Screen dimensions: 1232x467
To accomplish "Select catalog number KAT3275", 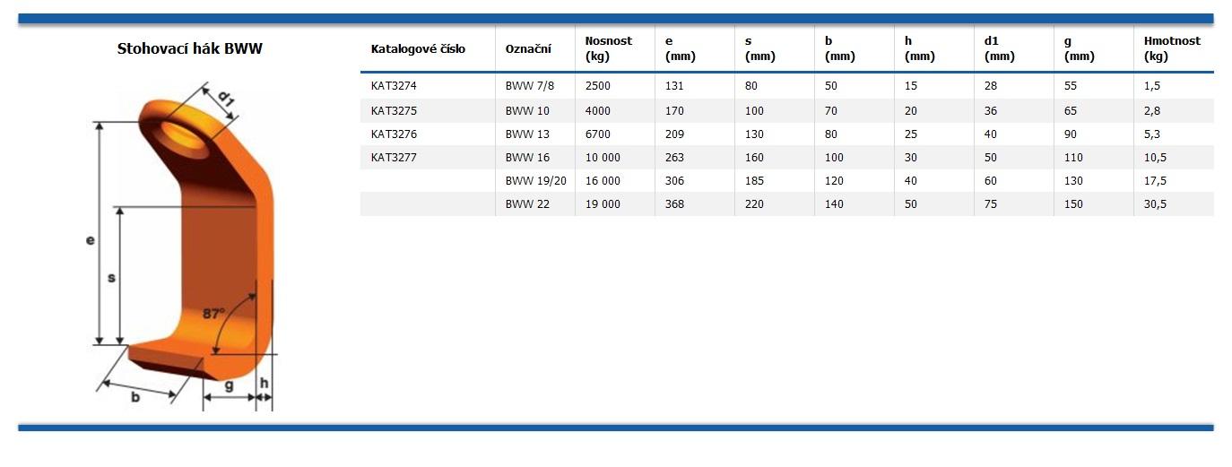I will 394,111.
